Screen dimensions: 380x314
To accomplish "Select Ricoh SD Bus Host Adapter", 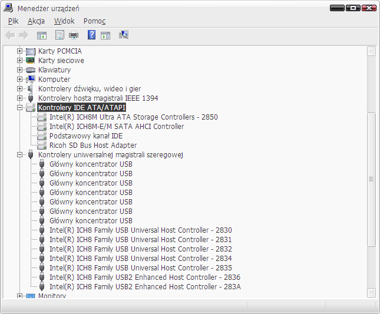I will coord(93,146).
